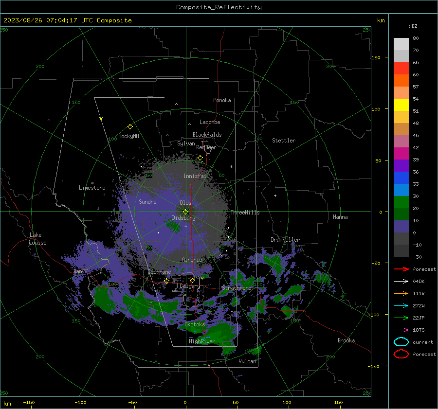Image resolution: width=438 pixels, height=409 pixels.
Task: Click the cyan current ellipse icon
Action: [x=401, y=342]
